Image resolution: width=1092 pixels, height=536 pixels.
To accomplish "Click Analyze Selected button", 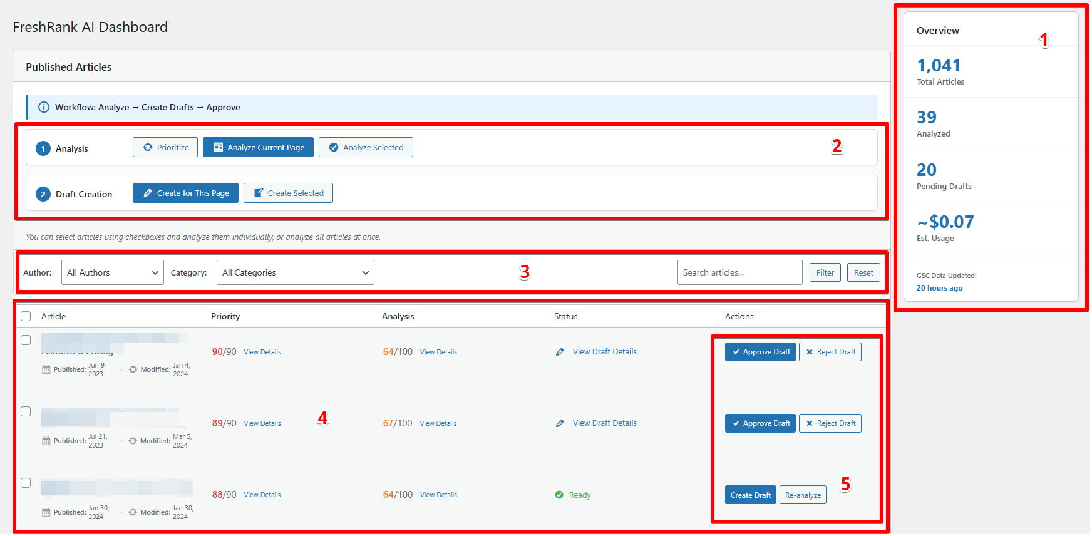I will tap(366, 147).
